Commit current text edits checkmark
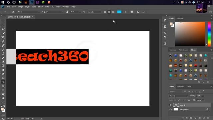Viewport: 213px width, 120px height. point(143,12)
